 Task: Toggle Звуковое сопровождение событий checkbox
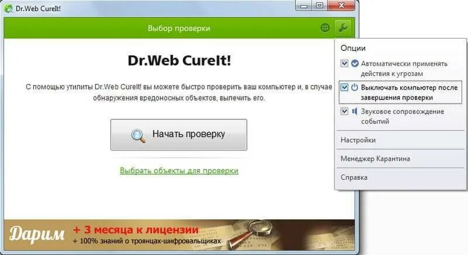pos(344,111)
